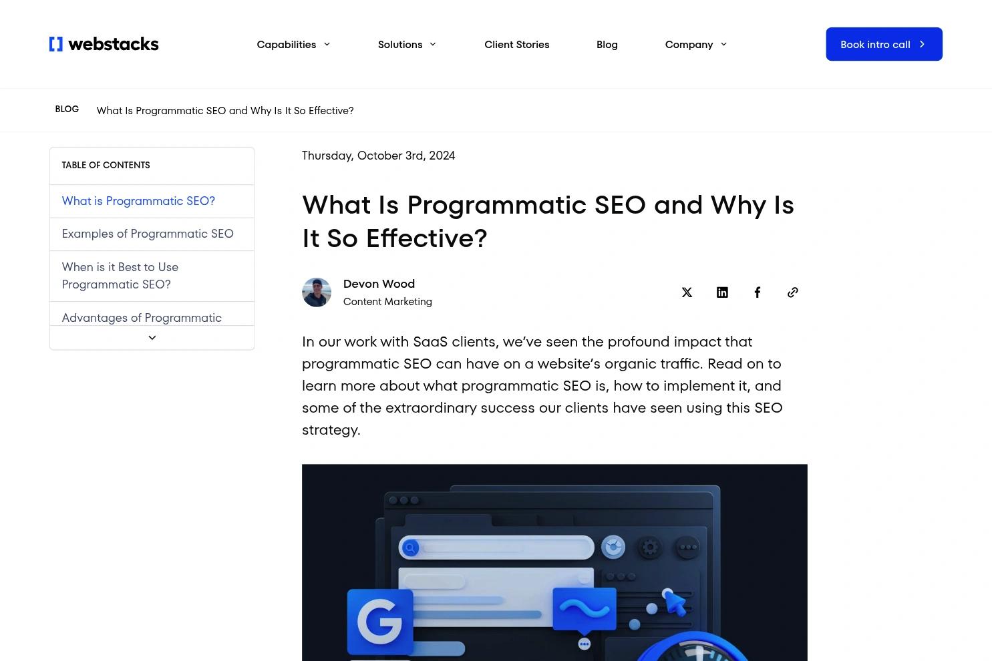This screenshot has height=661, width=992.
Task: Share article on LinkedIn
Action: coord(722,292)
